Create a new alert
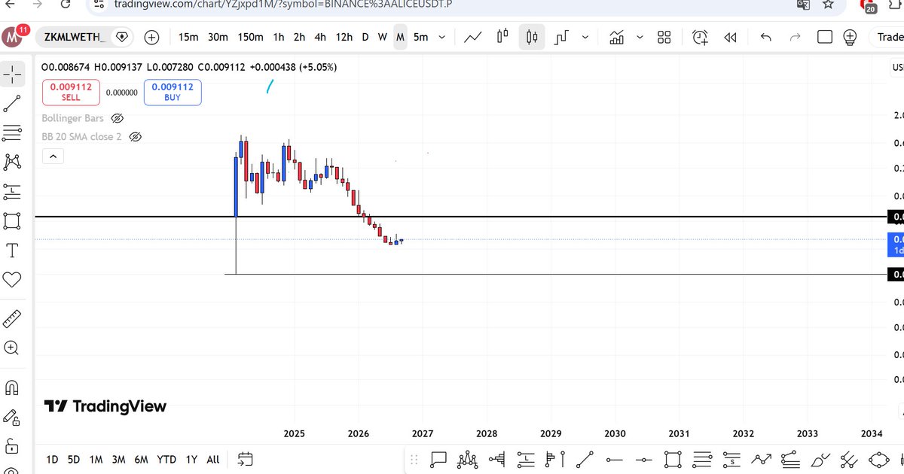This screenshot has height=474, width=904. (701, 37)
